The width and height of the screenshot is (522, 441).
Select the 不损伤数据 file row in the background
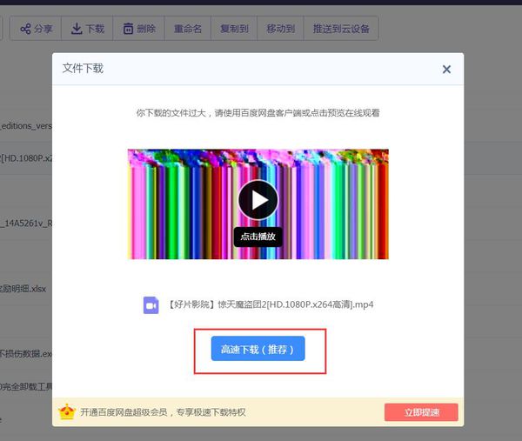[x=26, y=353]
